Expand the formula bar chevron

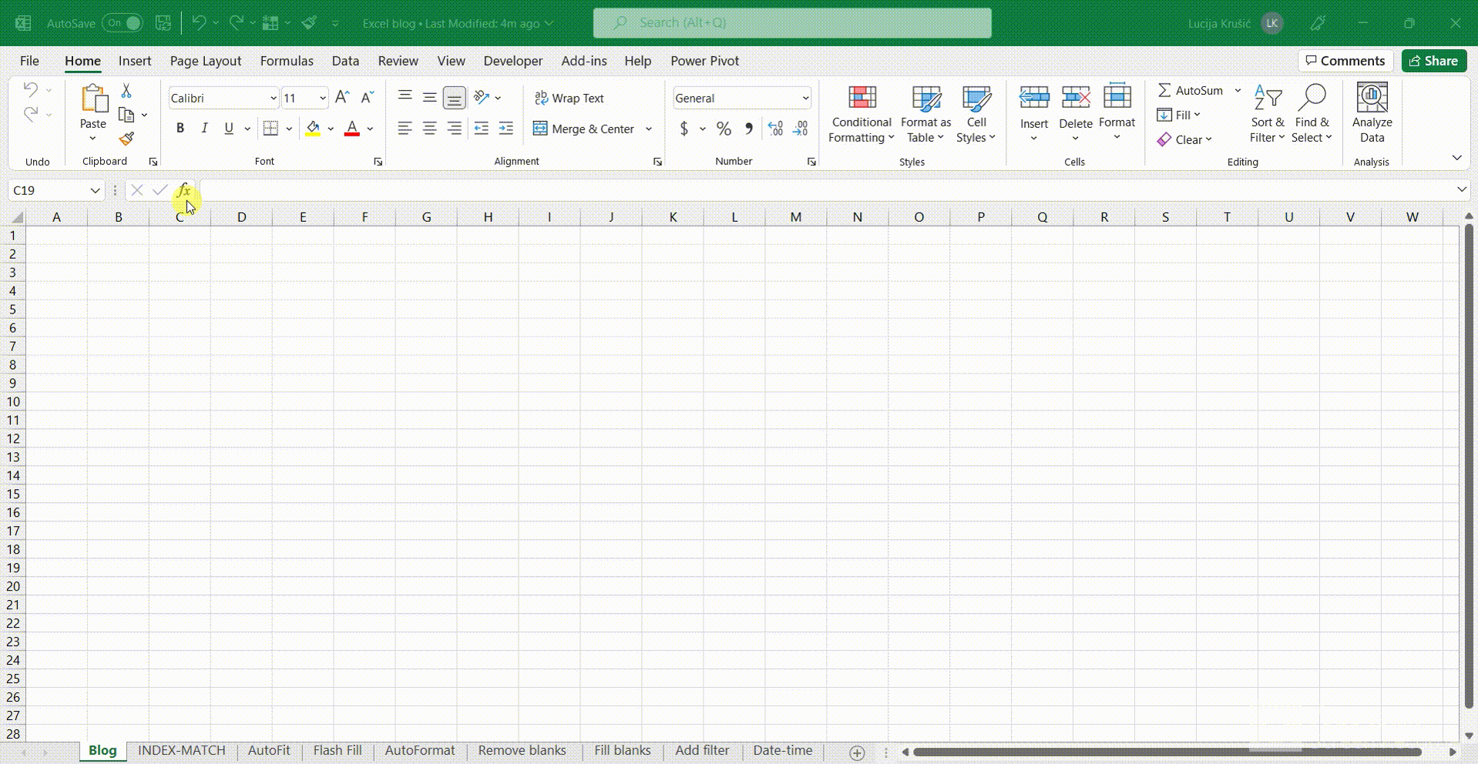(1462, 189)
